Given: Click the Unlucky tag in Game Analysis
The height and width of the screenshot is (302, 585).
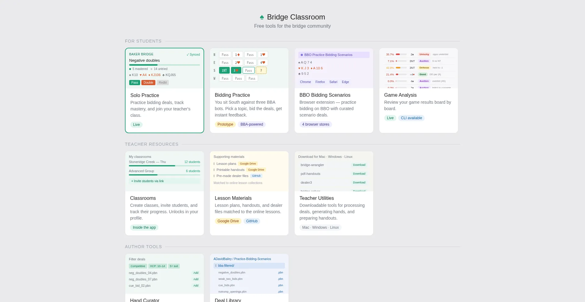Looking at the screenshot, I should coord(424,54).
